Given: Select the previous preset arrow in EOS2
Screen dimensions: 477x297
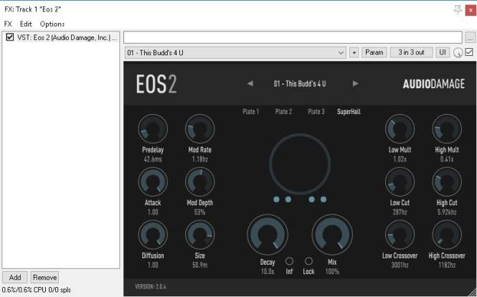Looking at the screenshot, I should [250, 83].
